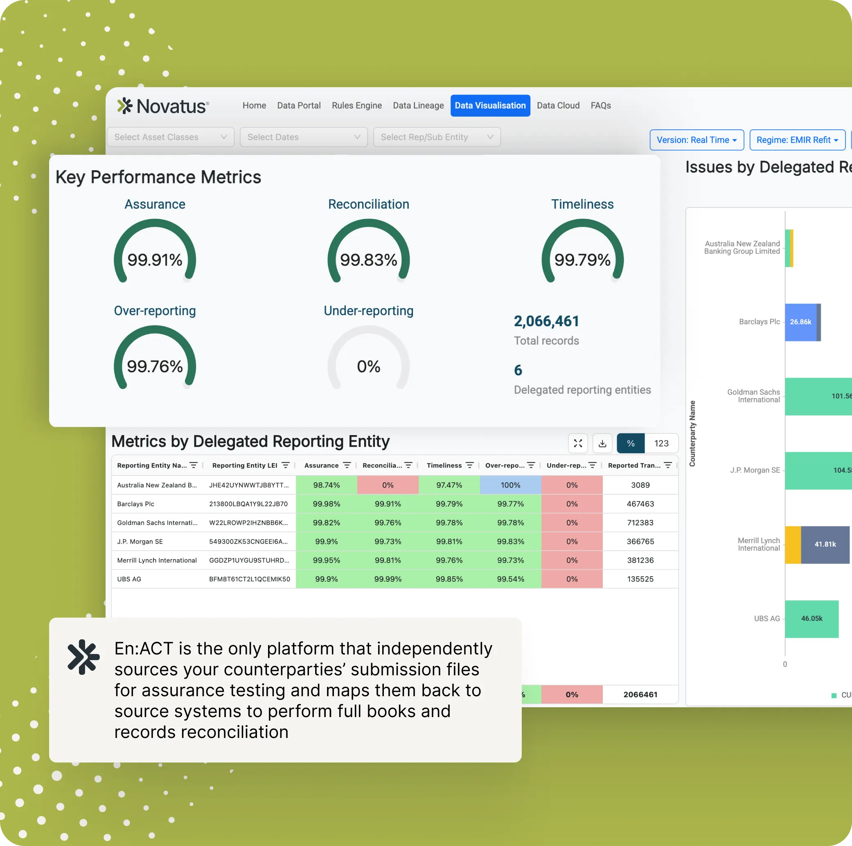
Task: Filter the Under-reporting column
Action: (x=592, y=465)
